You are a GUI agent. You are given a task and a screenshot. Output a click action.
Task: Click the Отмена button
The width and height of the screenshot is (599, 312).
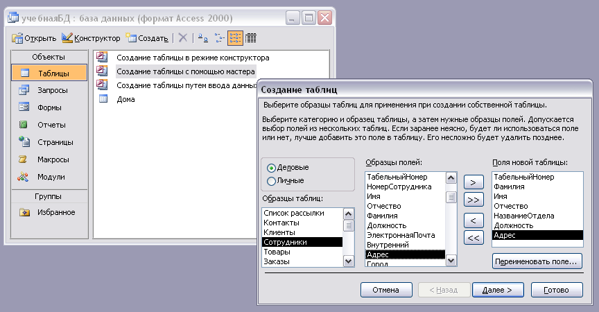click(x=386, y=290)
